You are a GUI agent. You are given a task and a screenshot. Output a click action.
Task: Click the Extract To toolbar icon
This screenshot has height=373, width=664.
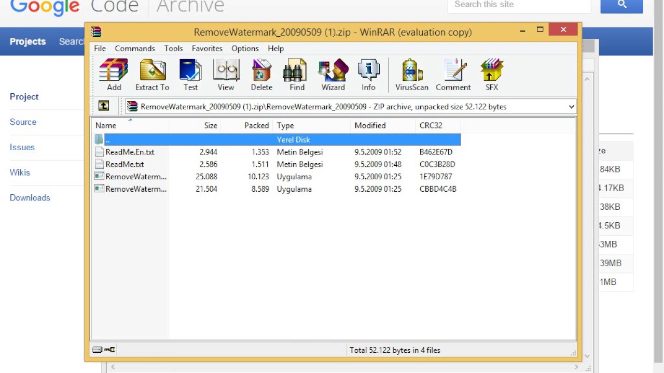(x=152, y=75)
